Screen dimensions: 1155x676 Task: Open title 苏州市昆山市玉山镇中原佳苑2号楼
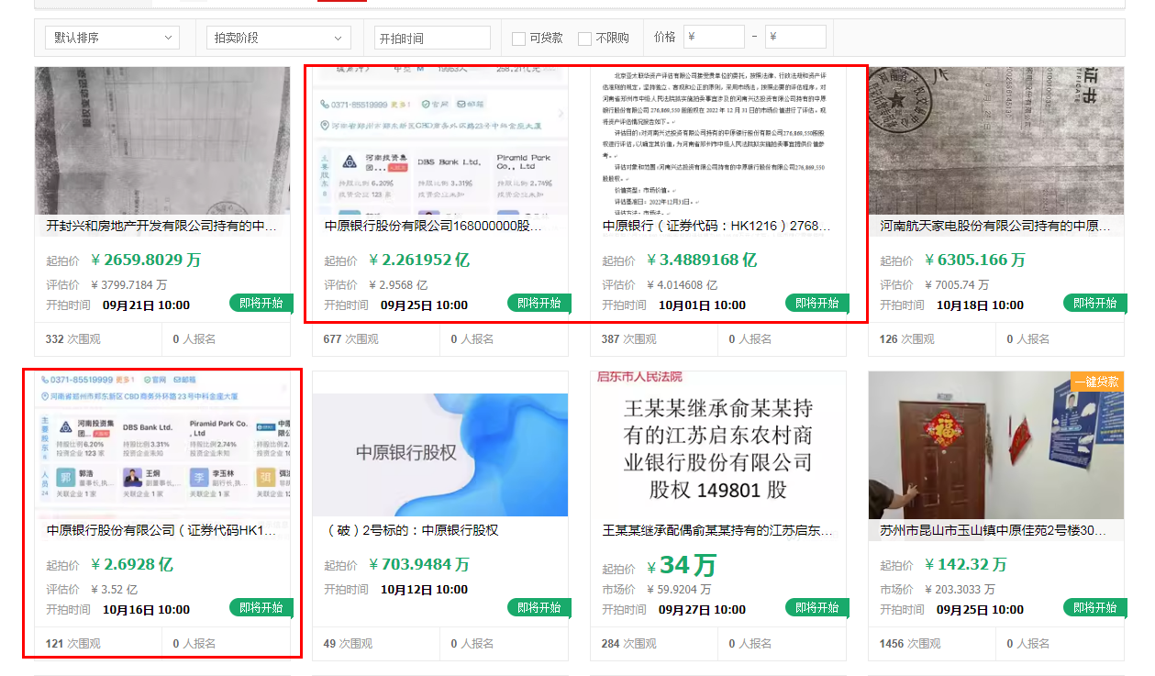[x=994, y=530]
